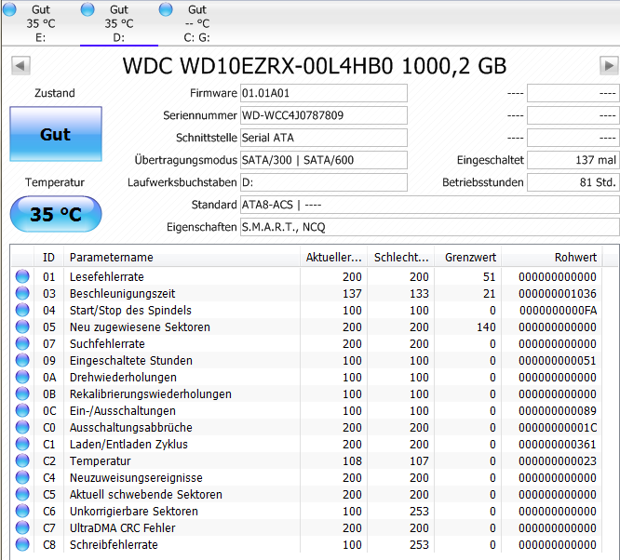Click status orb of Lesefehlerrate row
Viewport: 620px width, 560px height.
pyautogui.click(x=22, y=276)
